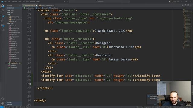
Task: Open the Run and Debug view
Action: click(2, 20)
